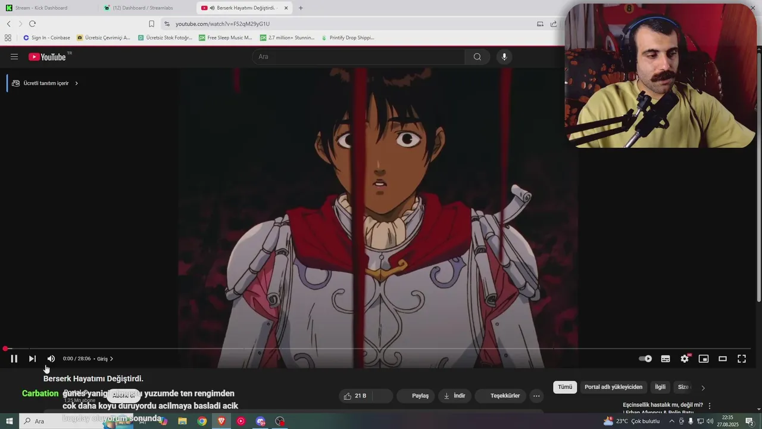
Task: Open the player settings gear
Action: tap(685, 359)
